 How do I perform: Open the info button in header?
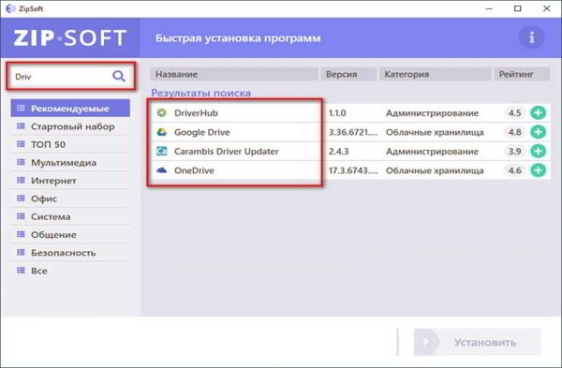point(531,37)
